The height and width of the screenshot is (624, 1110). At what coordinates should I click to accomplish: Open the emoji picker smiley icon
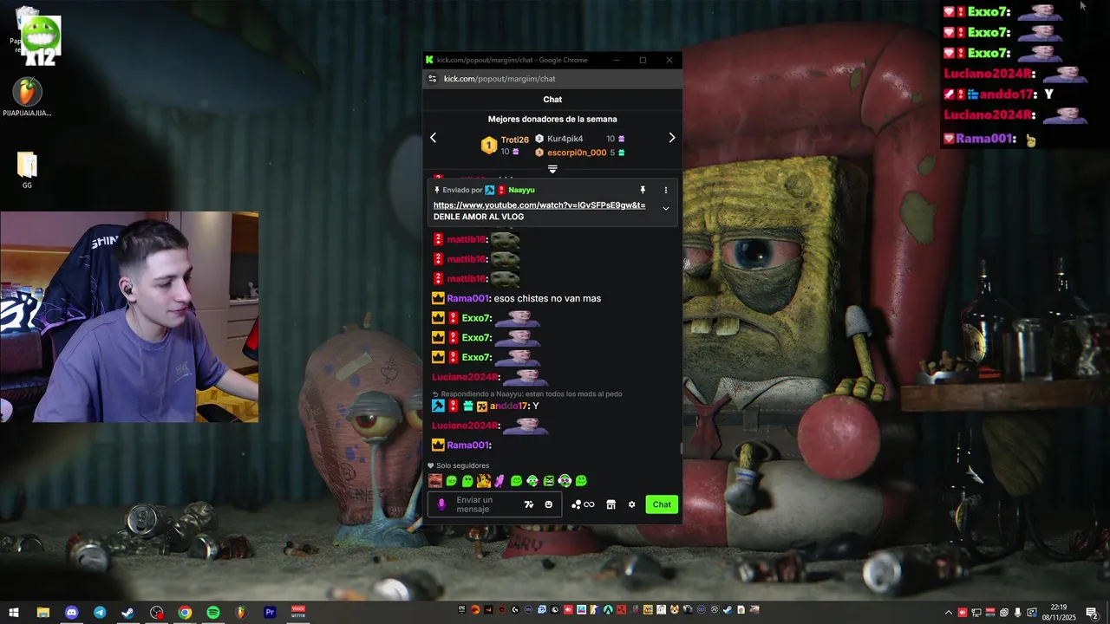548,504
